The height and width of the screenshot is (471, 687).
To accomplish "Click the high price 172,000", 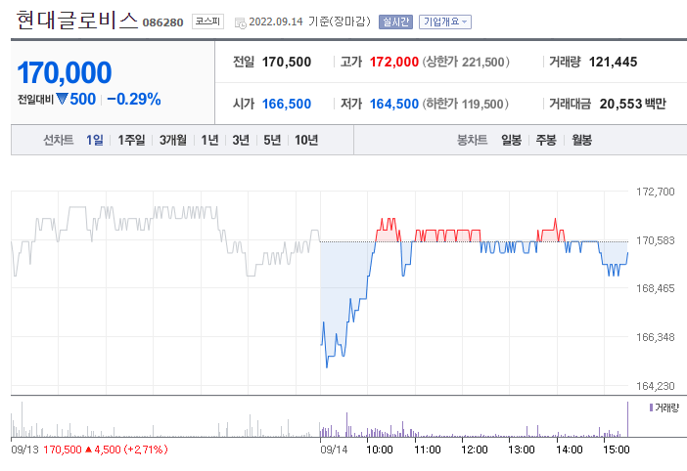I will tap(393, 63).
